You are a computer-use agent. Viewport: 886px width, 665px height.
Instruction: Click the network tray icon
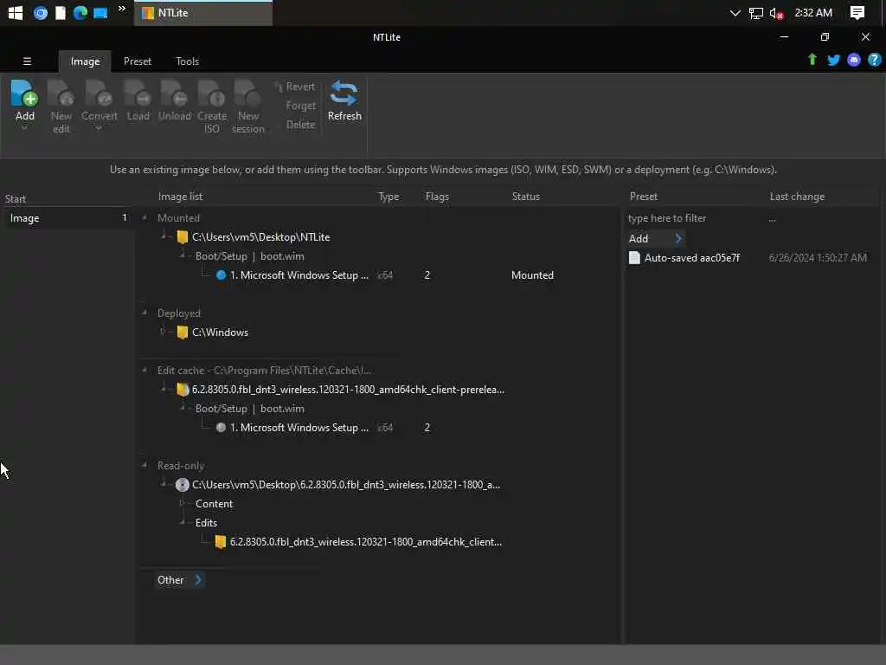point(755,13)
